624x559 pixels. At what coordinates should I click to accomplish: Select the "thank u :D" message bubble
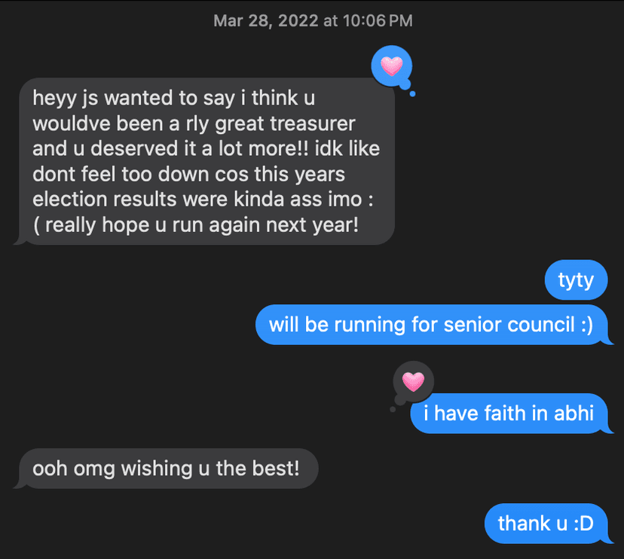tap(546, 523)
